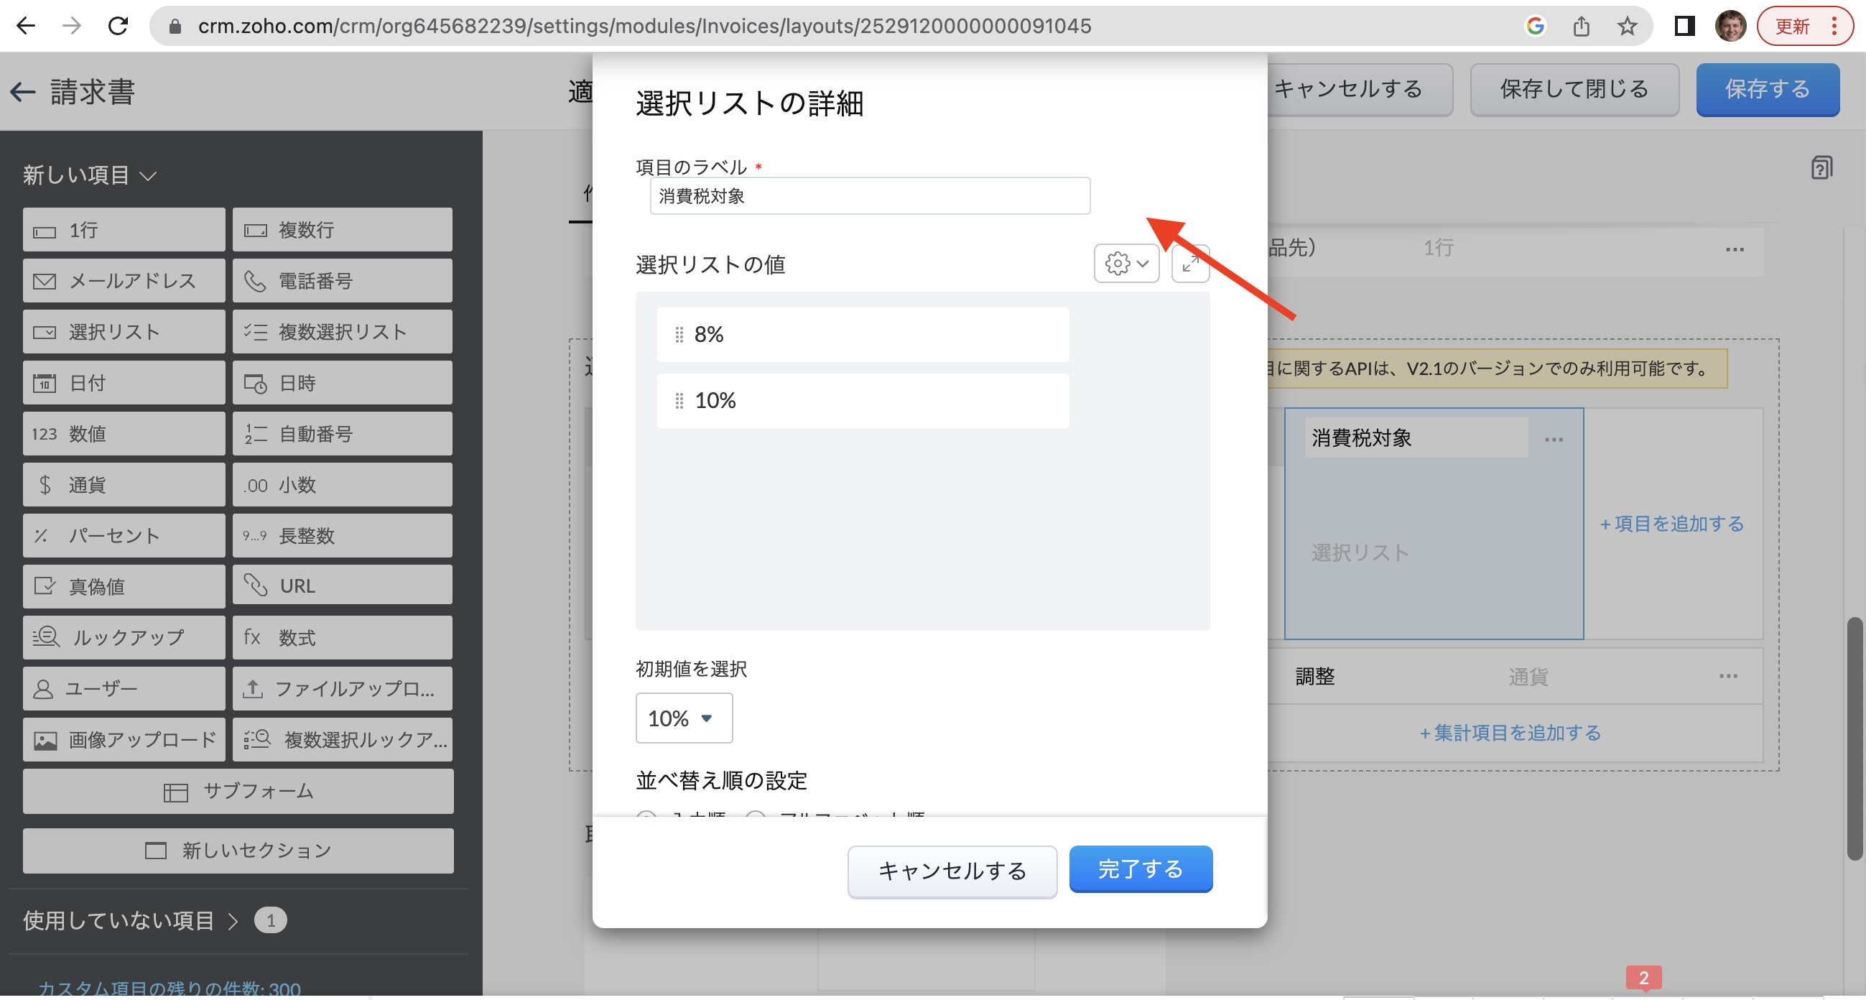1866x1000 pixels.
Task: Select the サブフォーム field type
Action: [x=238, y=790]
